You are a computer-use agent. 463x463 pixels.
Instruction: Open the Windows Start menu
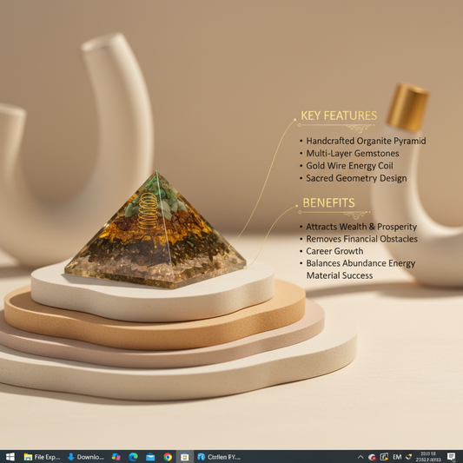[x=10, y=457]
